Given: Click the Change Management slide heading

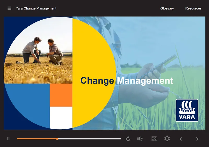Looking at the screenshot, I should (127, 81).
